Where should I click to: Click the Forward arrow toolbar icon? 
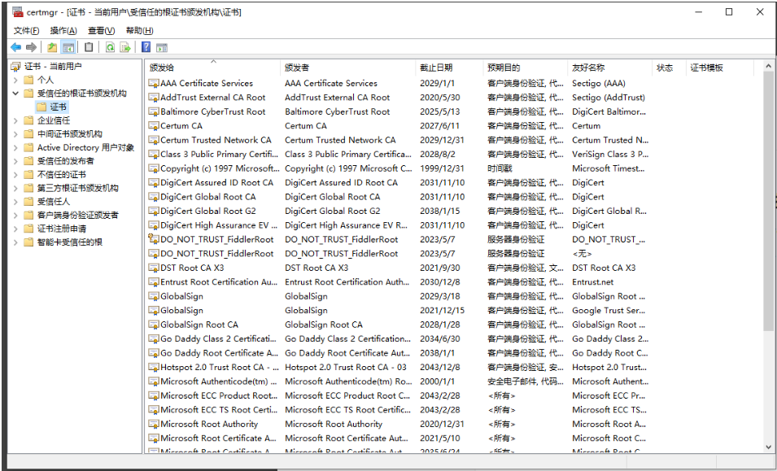pyautogui.click(x=31, y=47)
